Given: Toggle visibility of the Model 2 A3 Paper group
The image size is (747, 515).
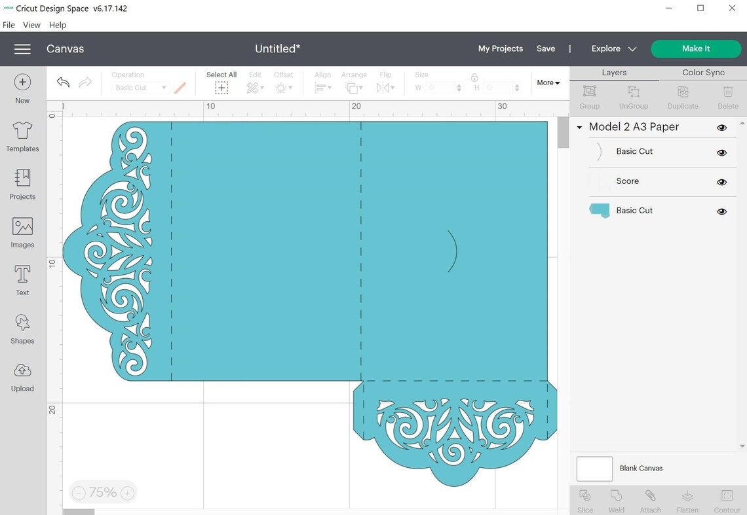Looking at the screenshot, I should pyautogui.click(x=721, y=128).
